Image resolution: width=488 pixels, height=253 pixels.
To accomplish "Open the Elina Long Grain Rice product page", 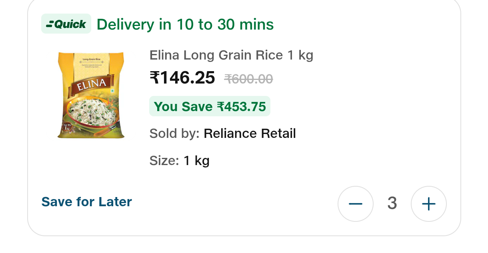I will tap(231, 55).
